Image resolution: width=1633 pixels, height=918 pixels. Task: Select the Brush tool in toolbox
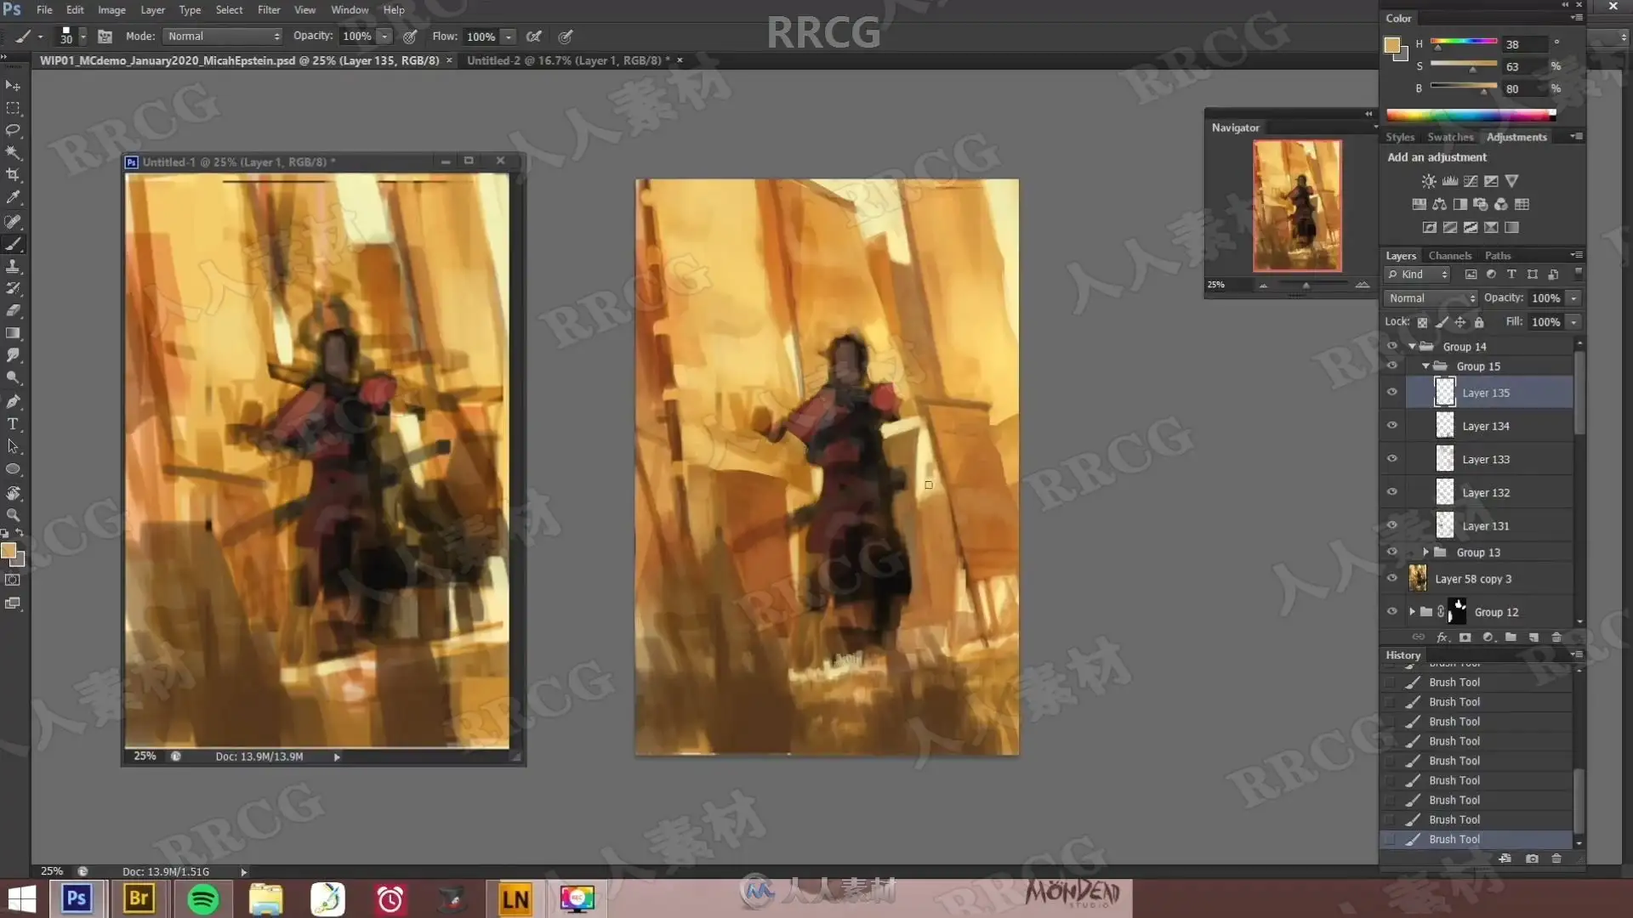(x=13, y=244)
